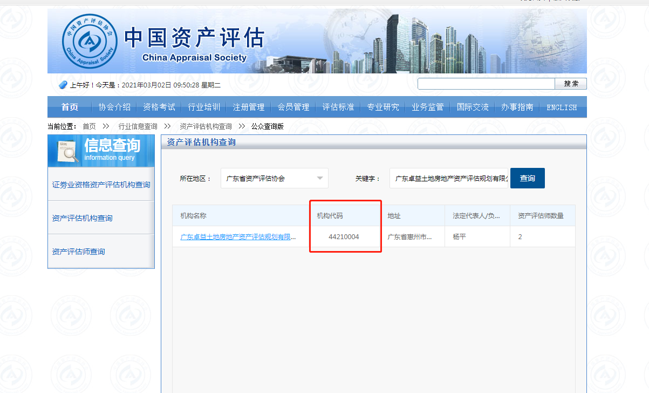This screenshot has height=393, width=649.
Task: Open the 首页 navigation tab
Action: click(x=69, y=107)
